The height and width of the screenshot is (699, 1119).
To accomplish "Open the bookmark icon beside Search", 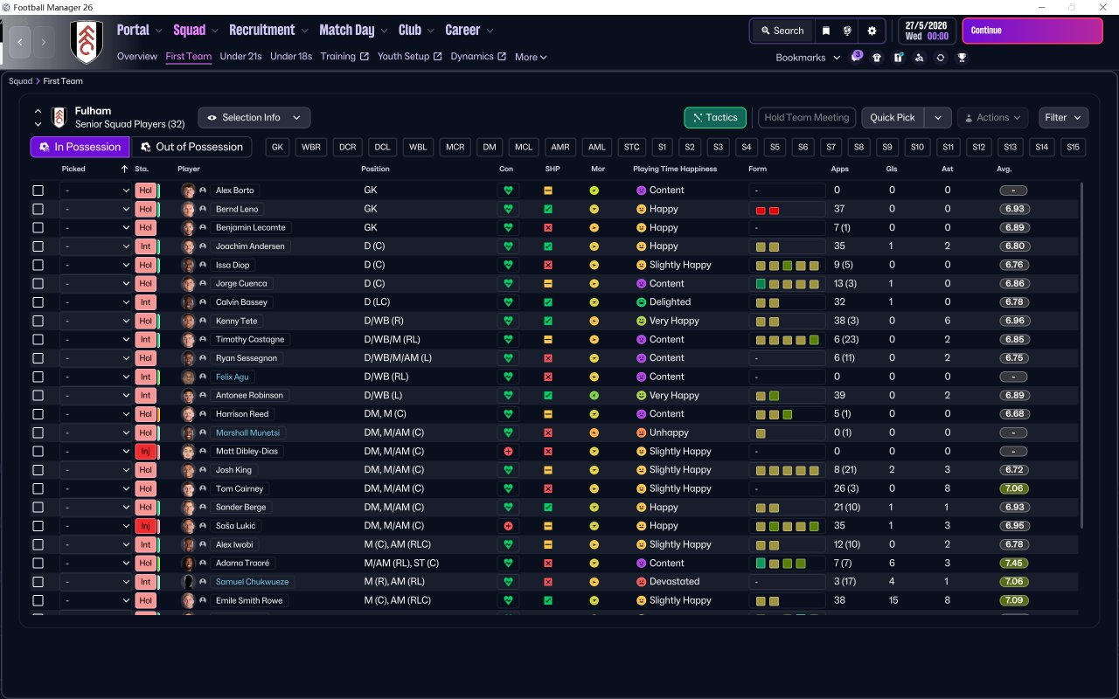I will tap(826, 31).
